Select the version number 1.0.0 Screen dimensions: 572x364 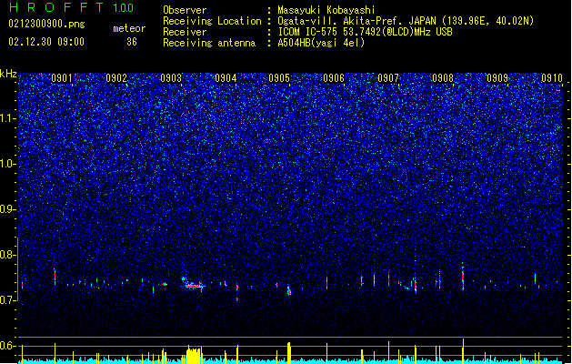coord(123,8)
